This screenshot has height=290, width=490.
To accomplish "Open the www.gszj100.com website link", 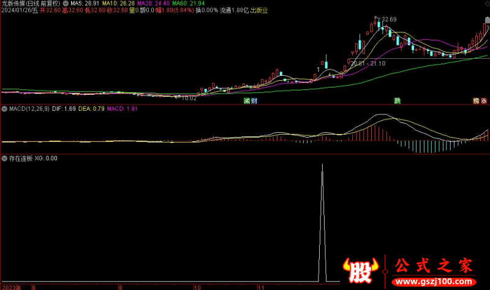I will coord(432,283).
